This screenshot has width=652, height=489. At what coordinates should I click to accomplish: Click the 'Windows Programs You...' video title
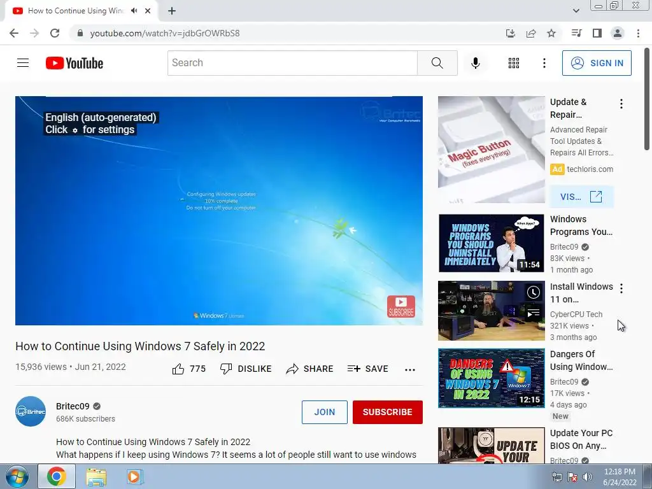[581, 225]
